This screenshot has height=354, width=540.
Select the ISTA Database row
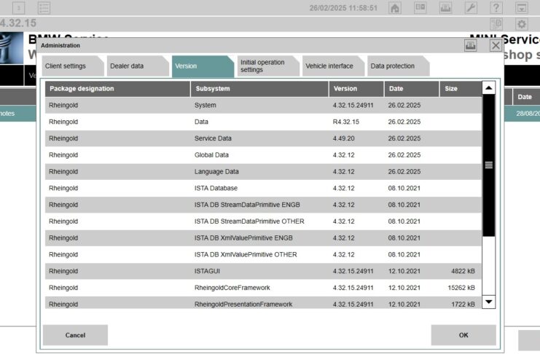[263, 188]
